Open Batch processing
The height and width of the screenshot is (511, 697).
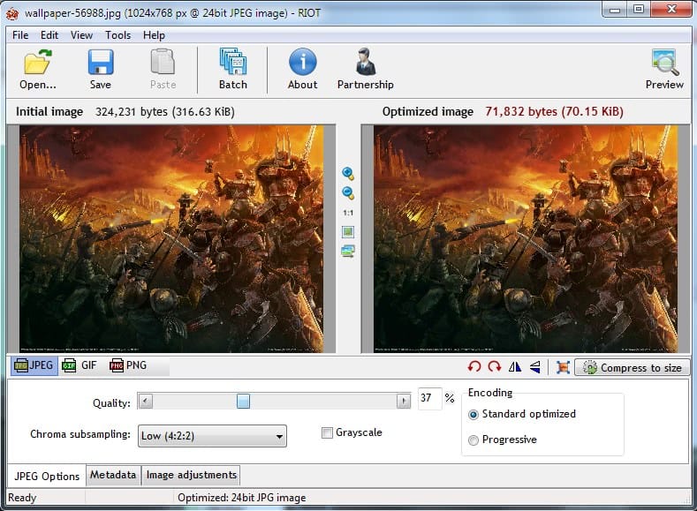(x=233, y=69)
